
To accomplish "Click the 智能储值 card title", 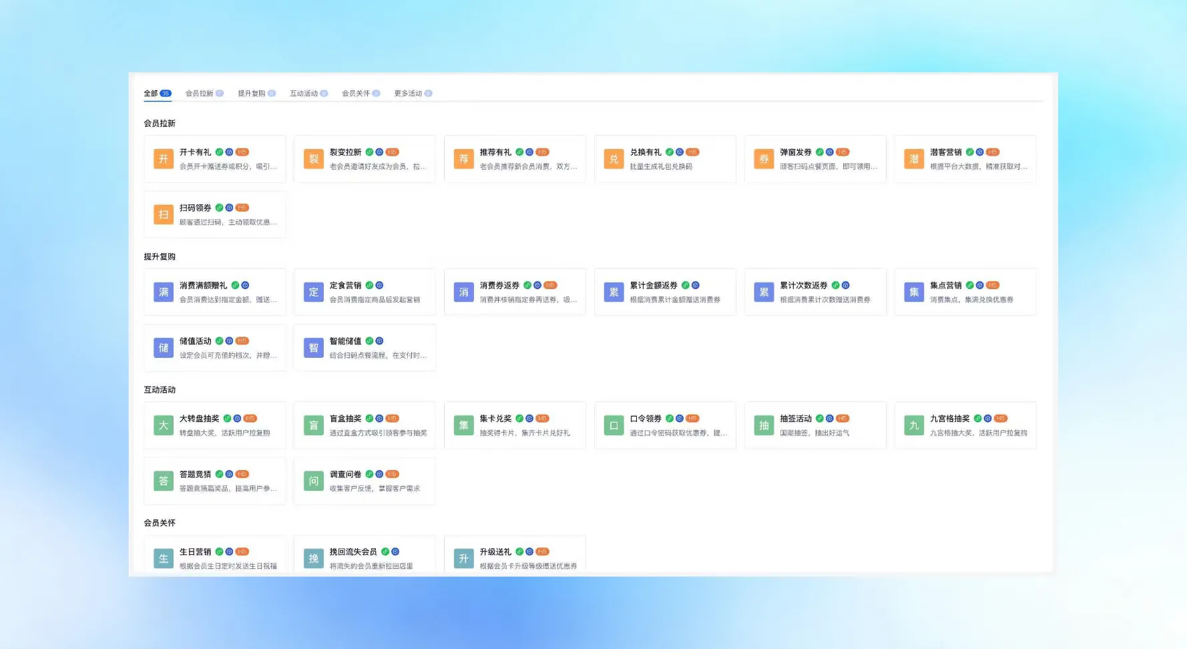I will pos(345,341).
